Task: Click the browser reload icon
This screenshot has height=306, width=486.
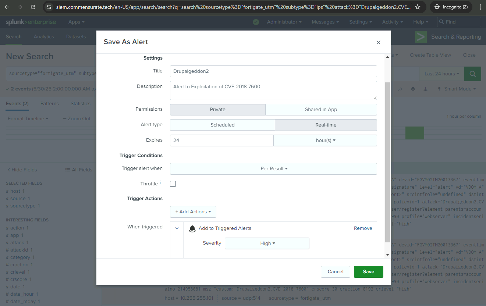Action: pos(33,7)
